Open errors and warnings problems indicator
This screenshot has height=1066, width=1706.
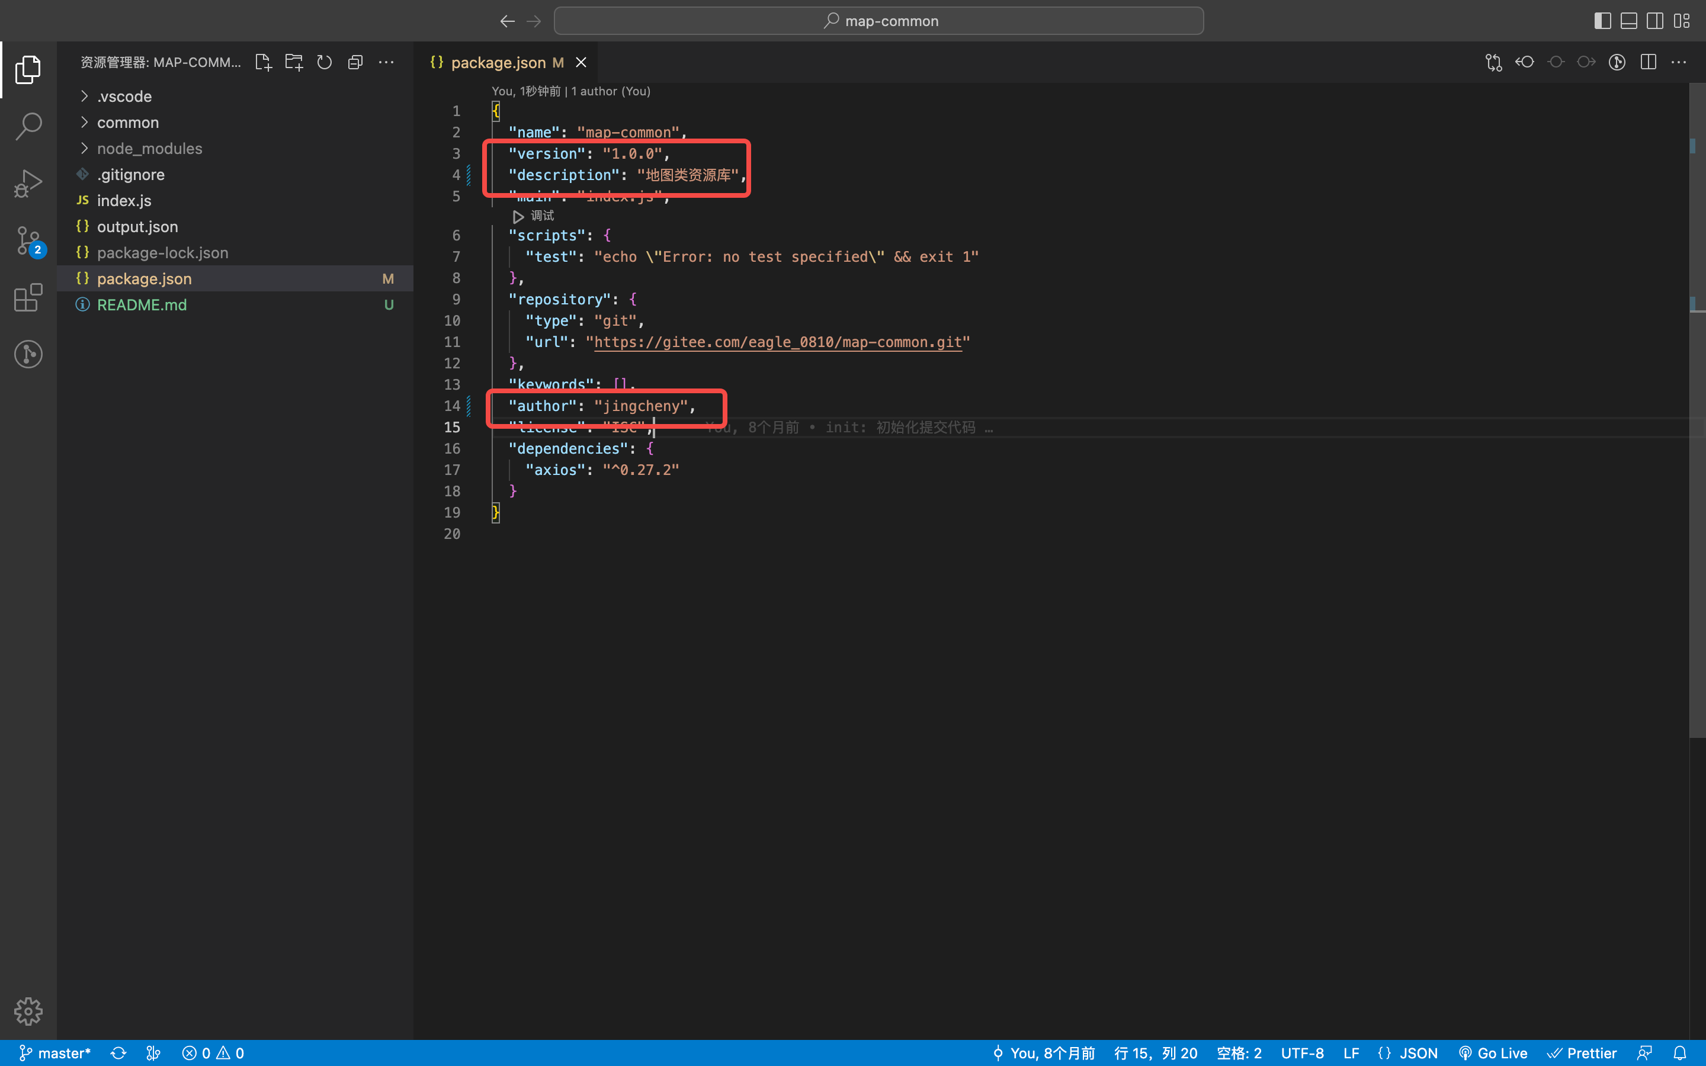[213, 1052]
